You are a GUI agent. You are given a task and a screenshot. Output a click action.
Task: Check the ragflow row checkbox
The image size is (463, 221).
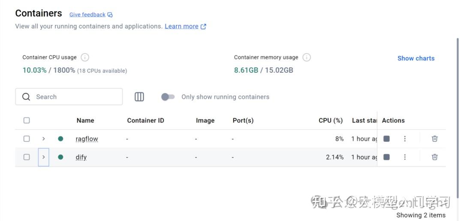(27, 139)
